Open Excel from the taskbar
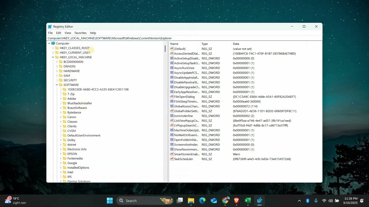 point(248,201)
